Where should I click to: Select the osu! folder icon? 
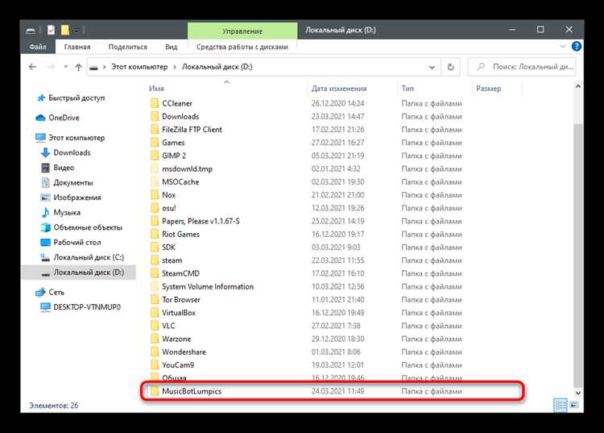155,208
